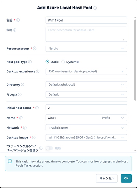Viewport: 137px width, 188px height.
Task: Click the description field resize grip
Action: [124, 40]
